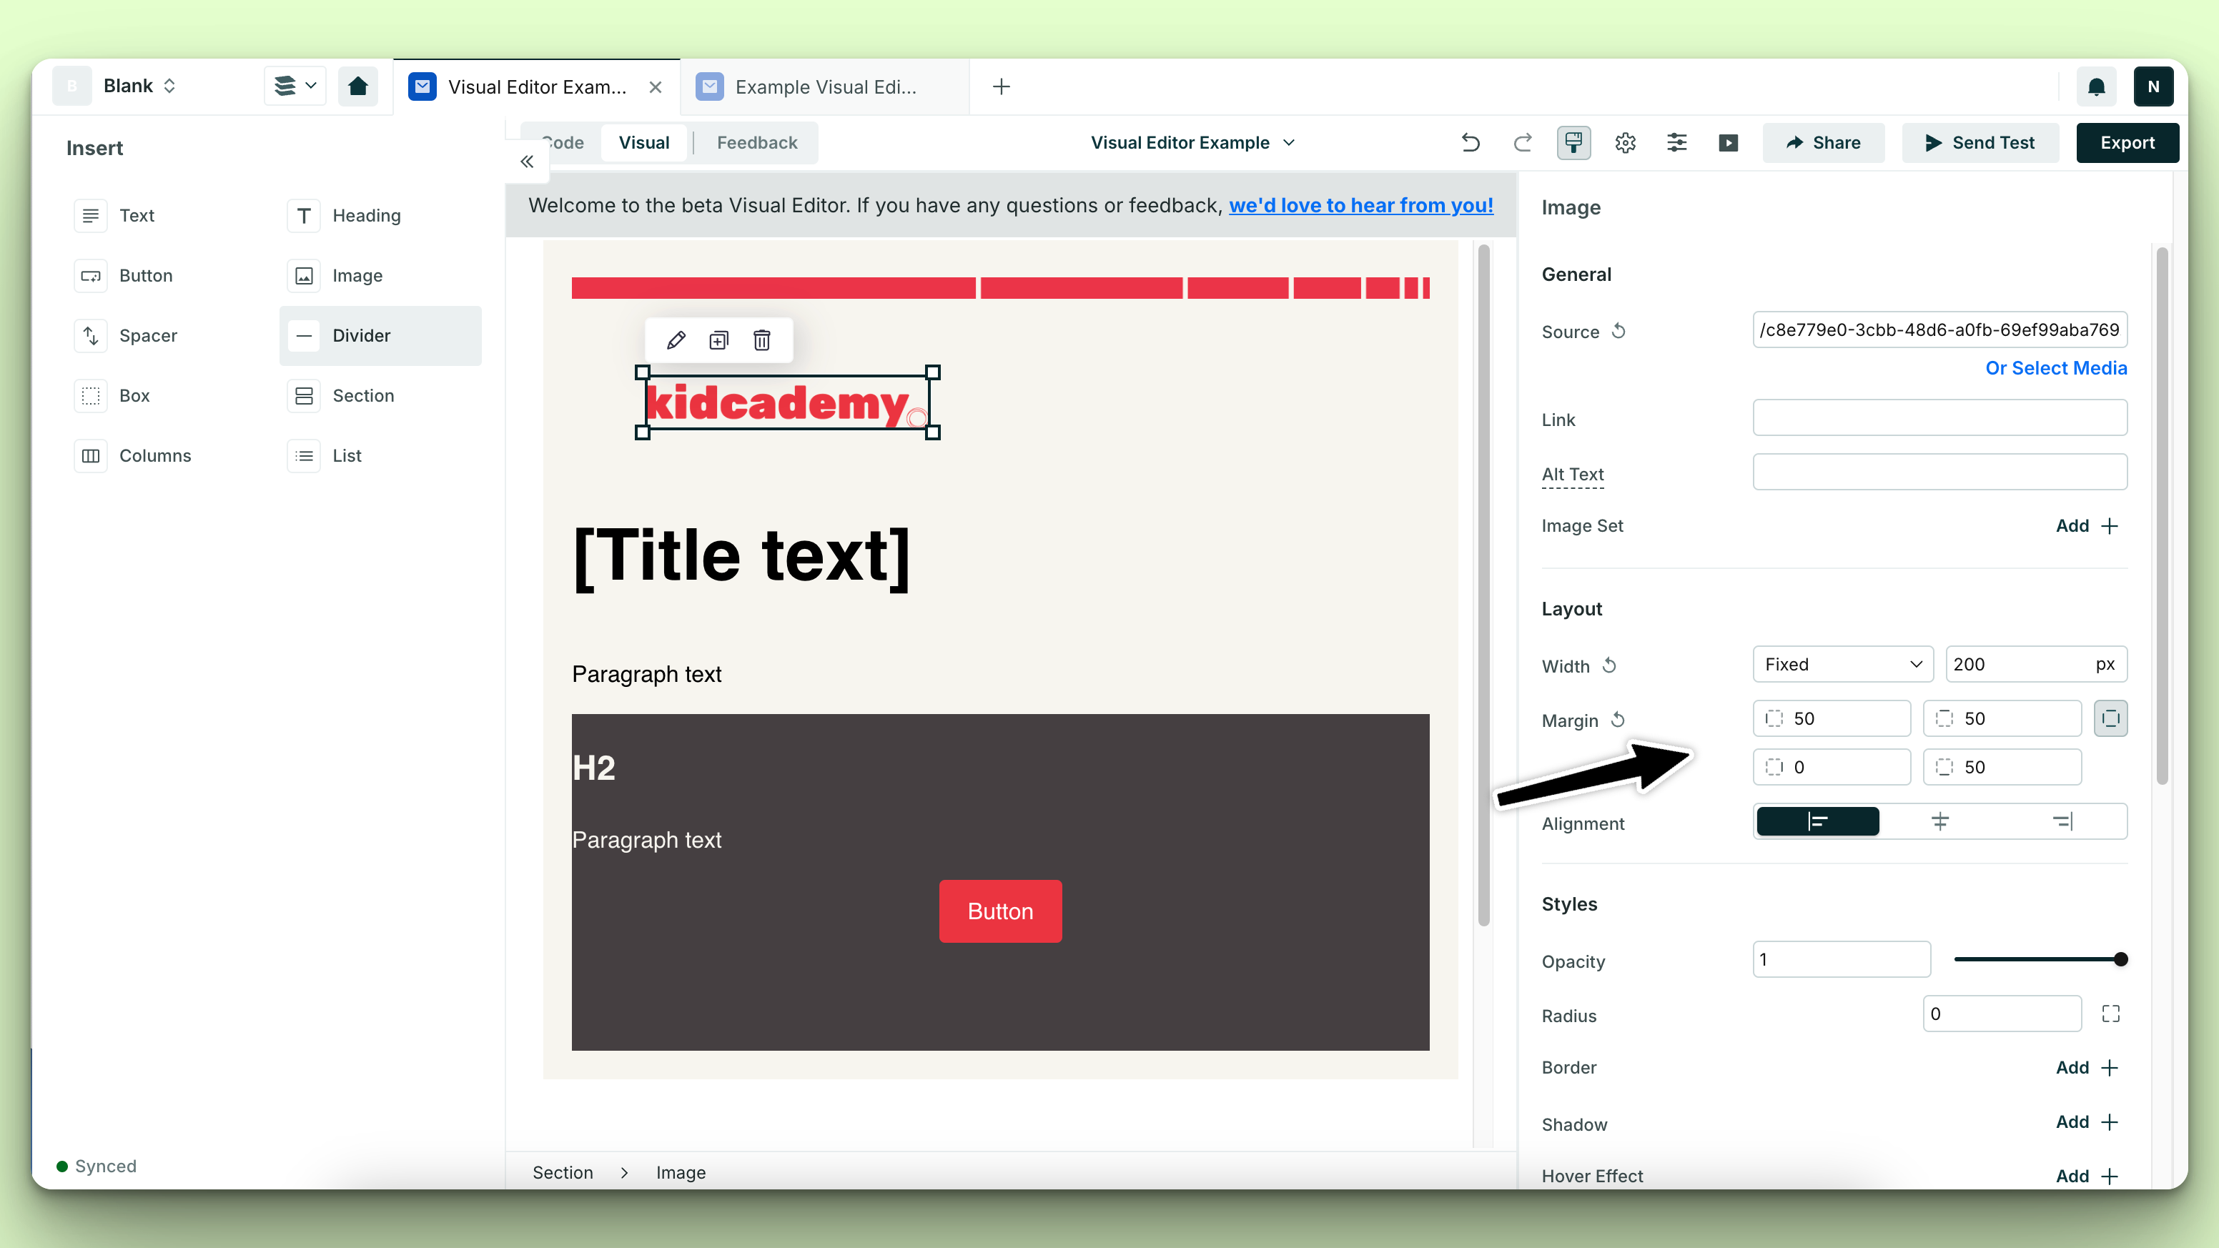
Task: Open the Fixed width type dropdown
Action: [1842, 664]
